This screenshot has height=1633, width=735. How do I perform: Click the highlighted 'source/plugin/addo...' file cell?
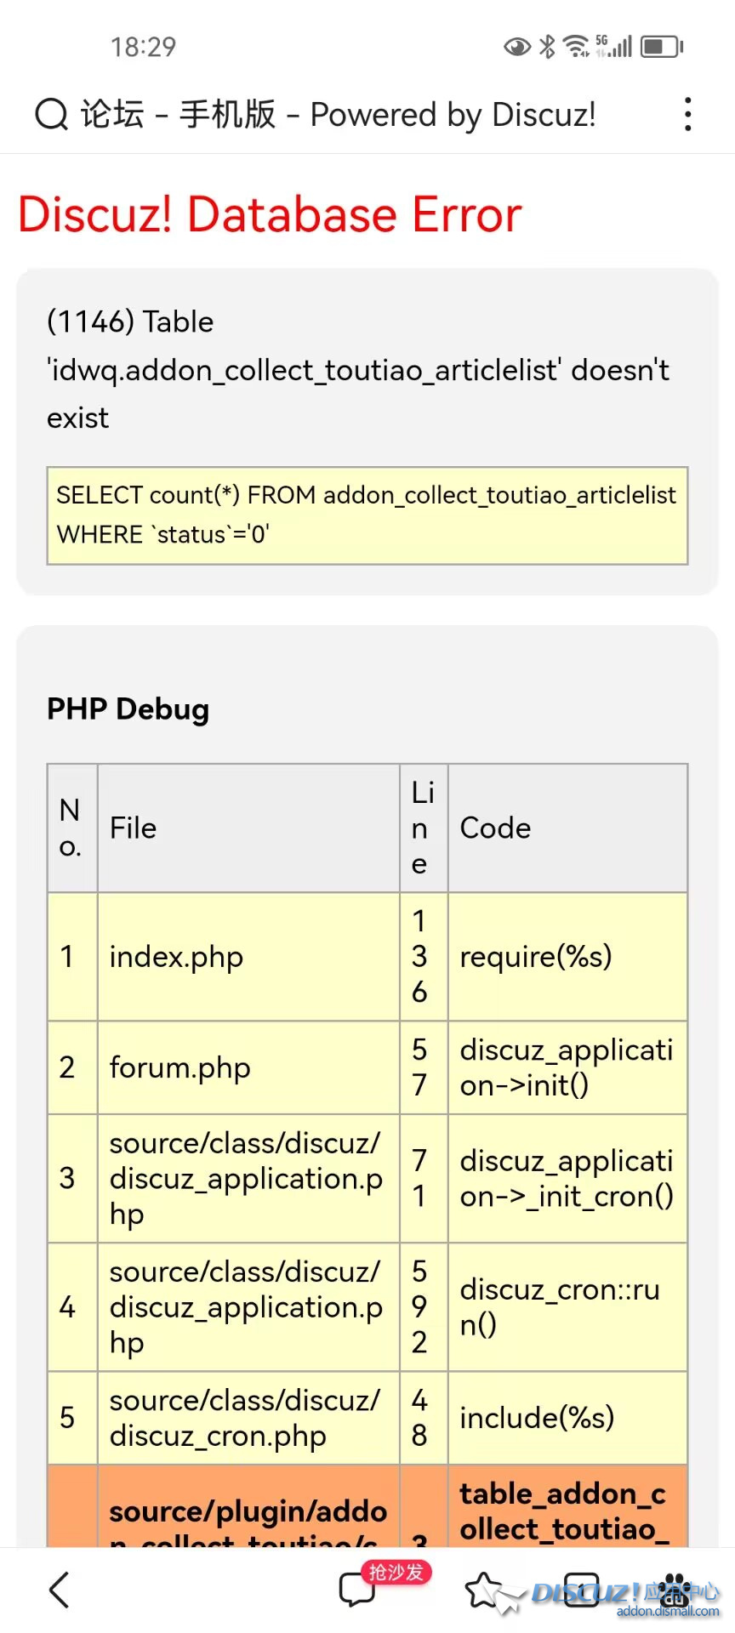pos(248,1506)
